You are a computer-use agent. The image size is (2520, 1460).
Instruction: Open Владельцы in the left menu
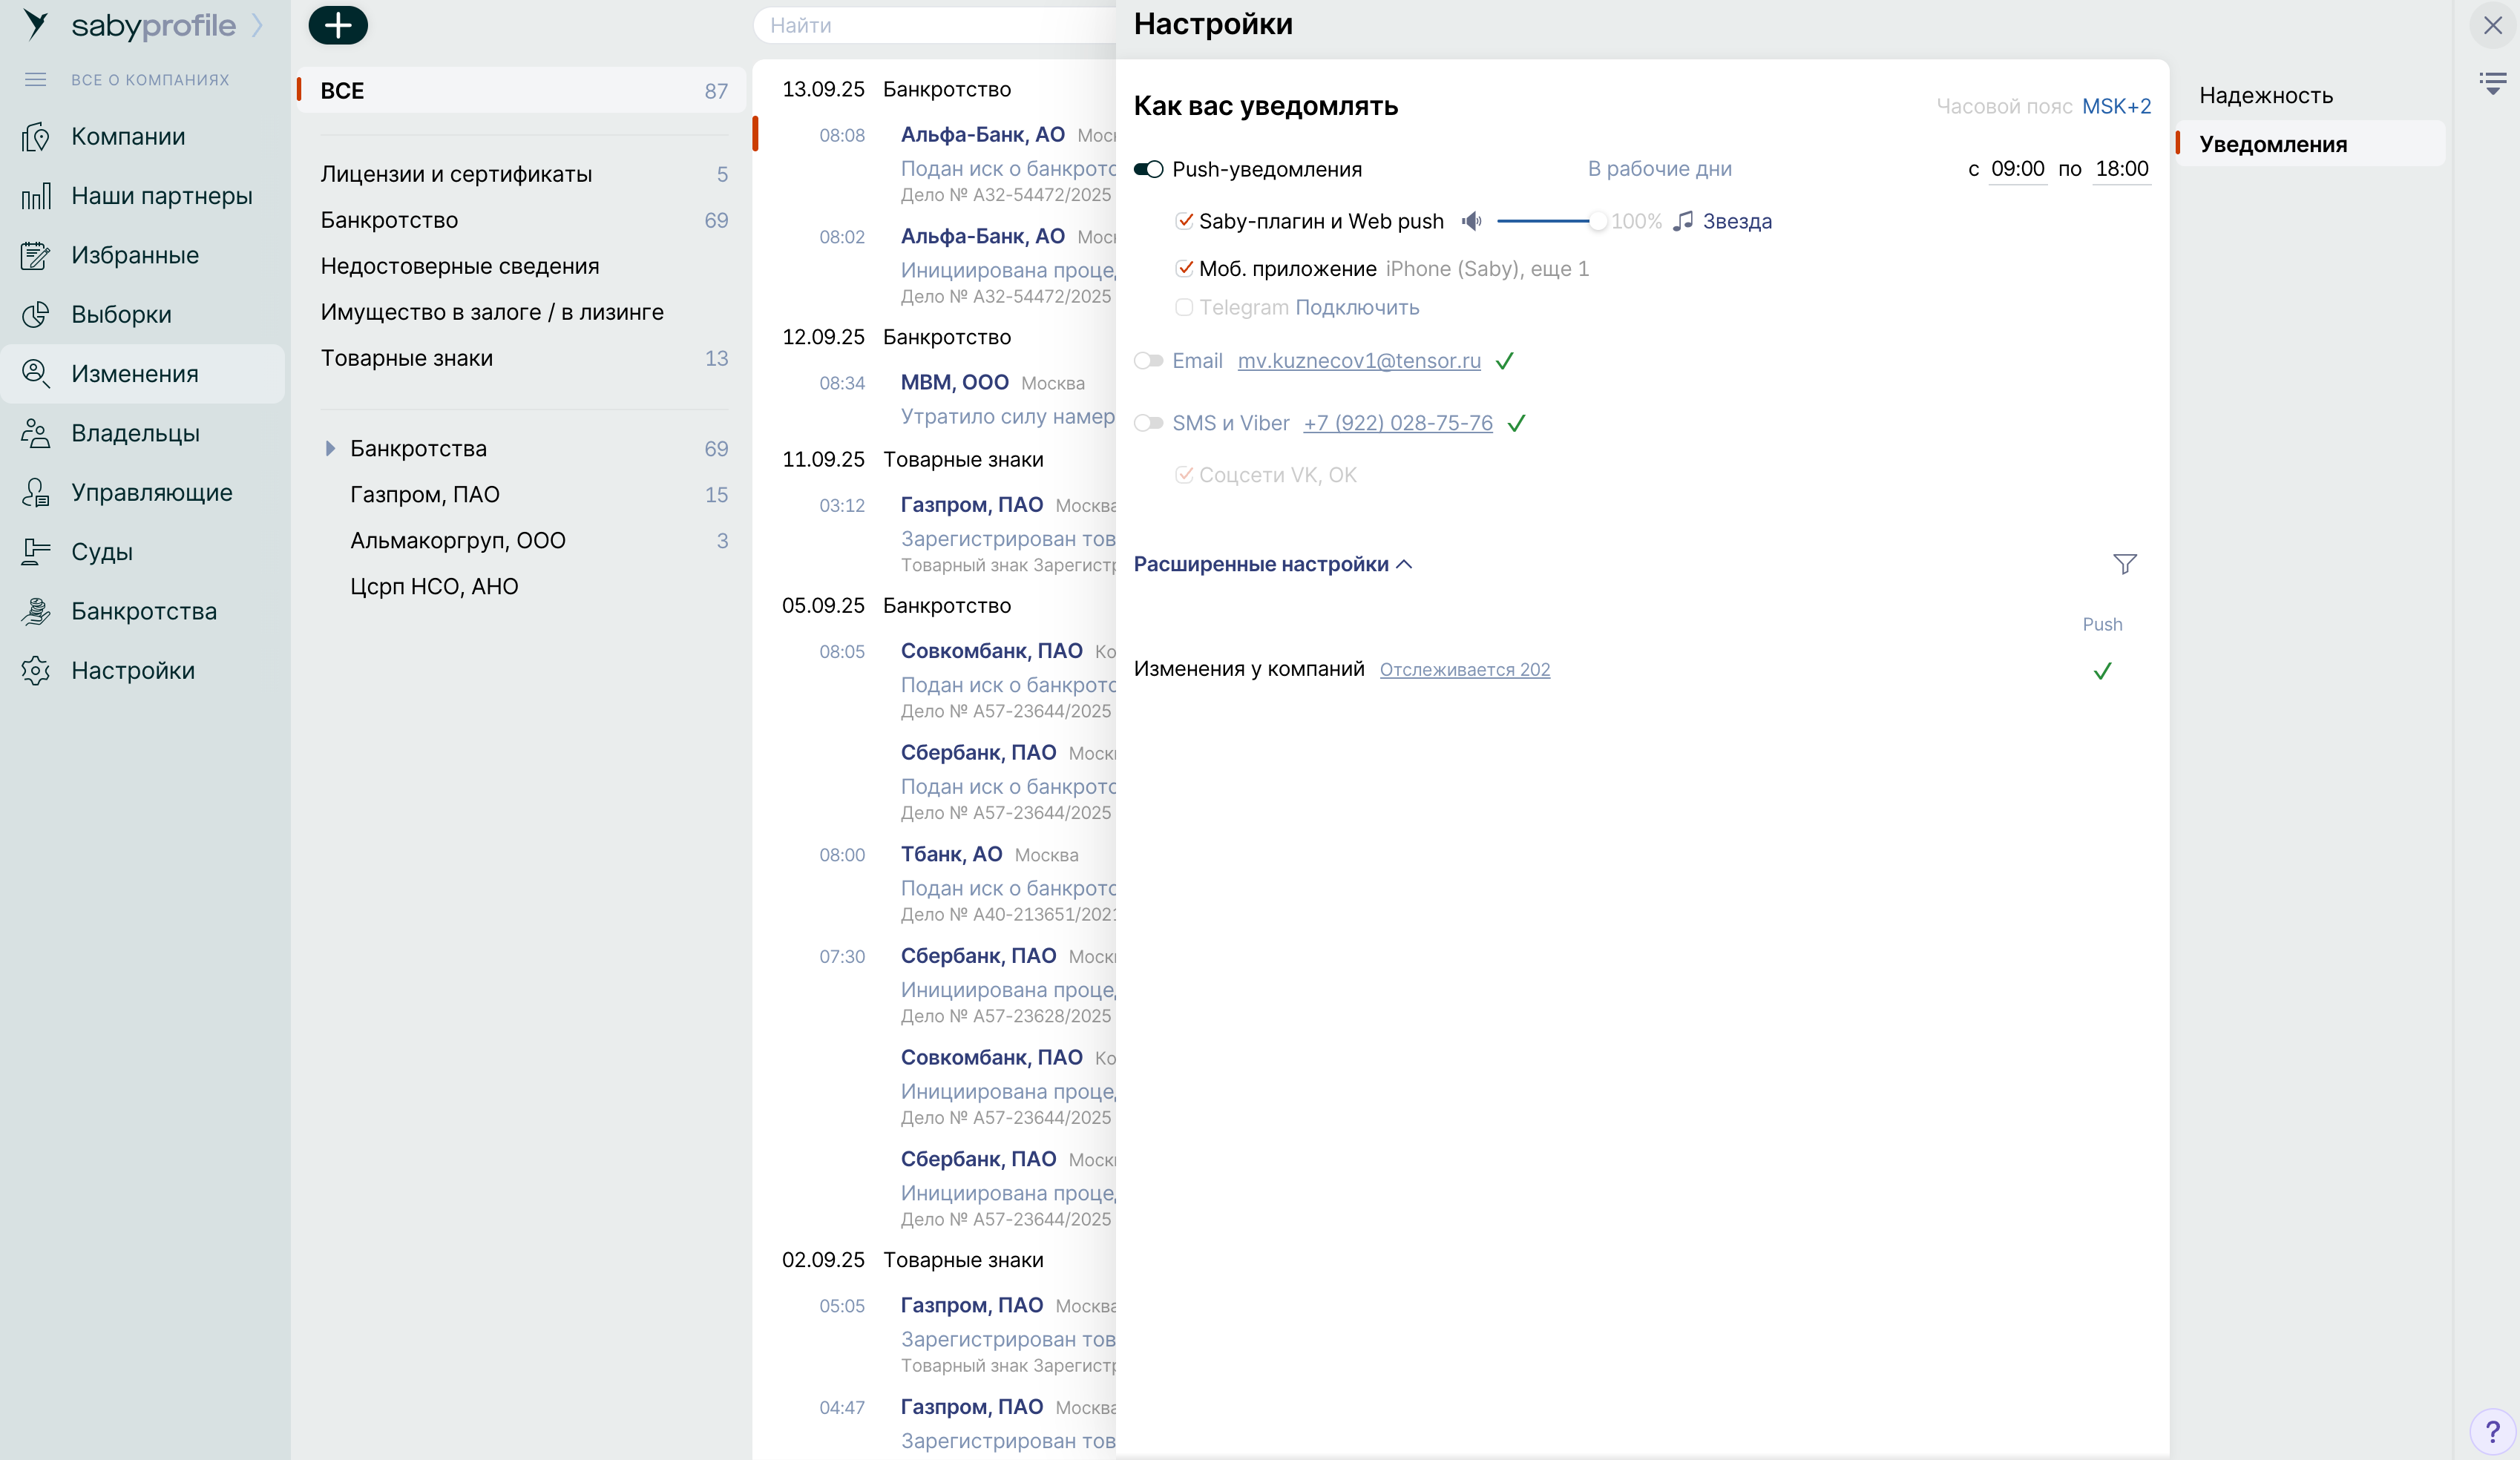tap(135, 433)
